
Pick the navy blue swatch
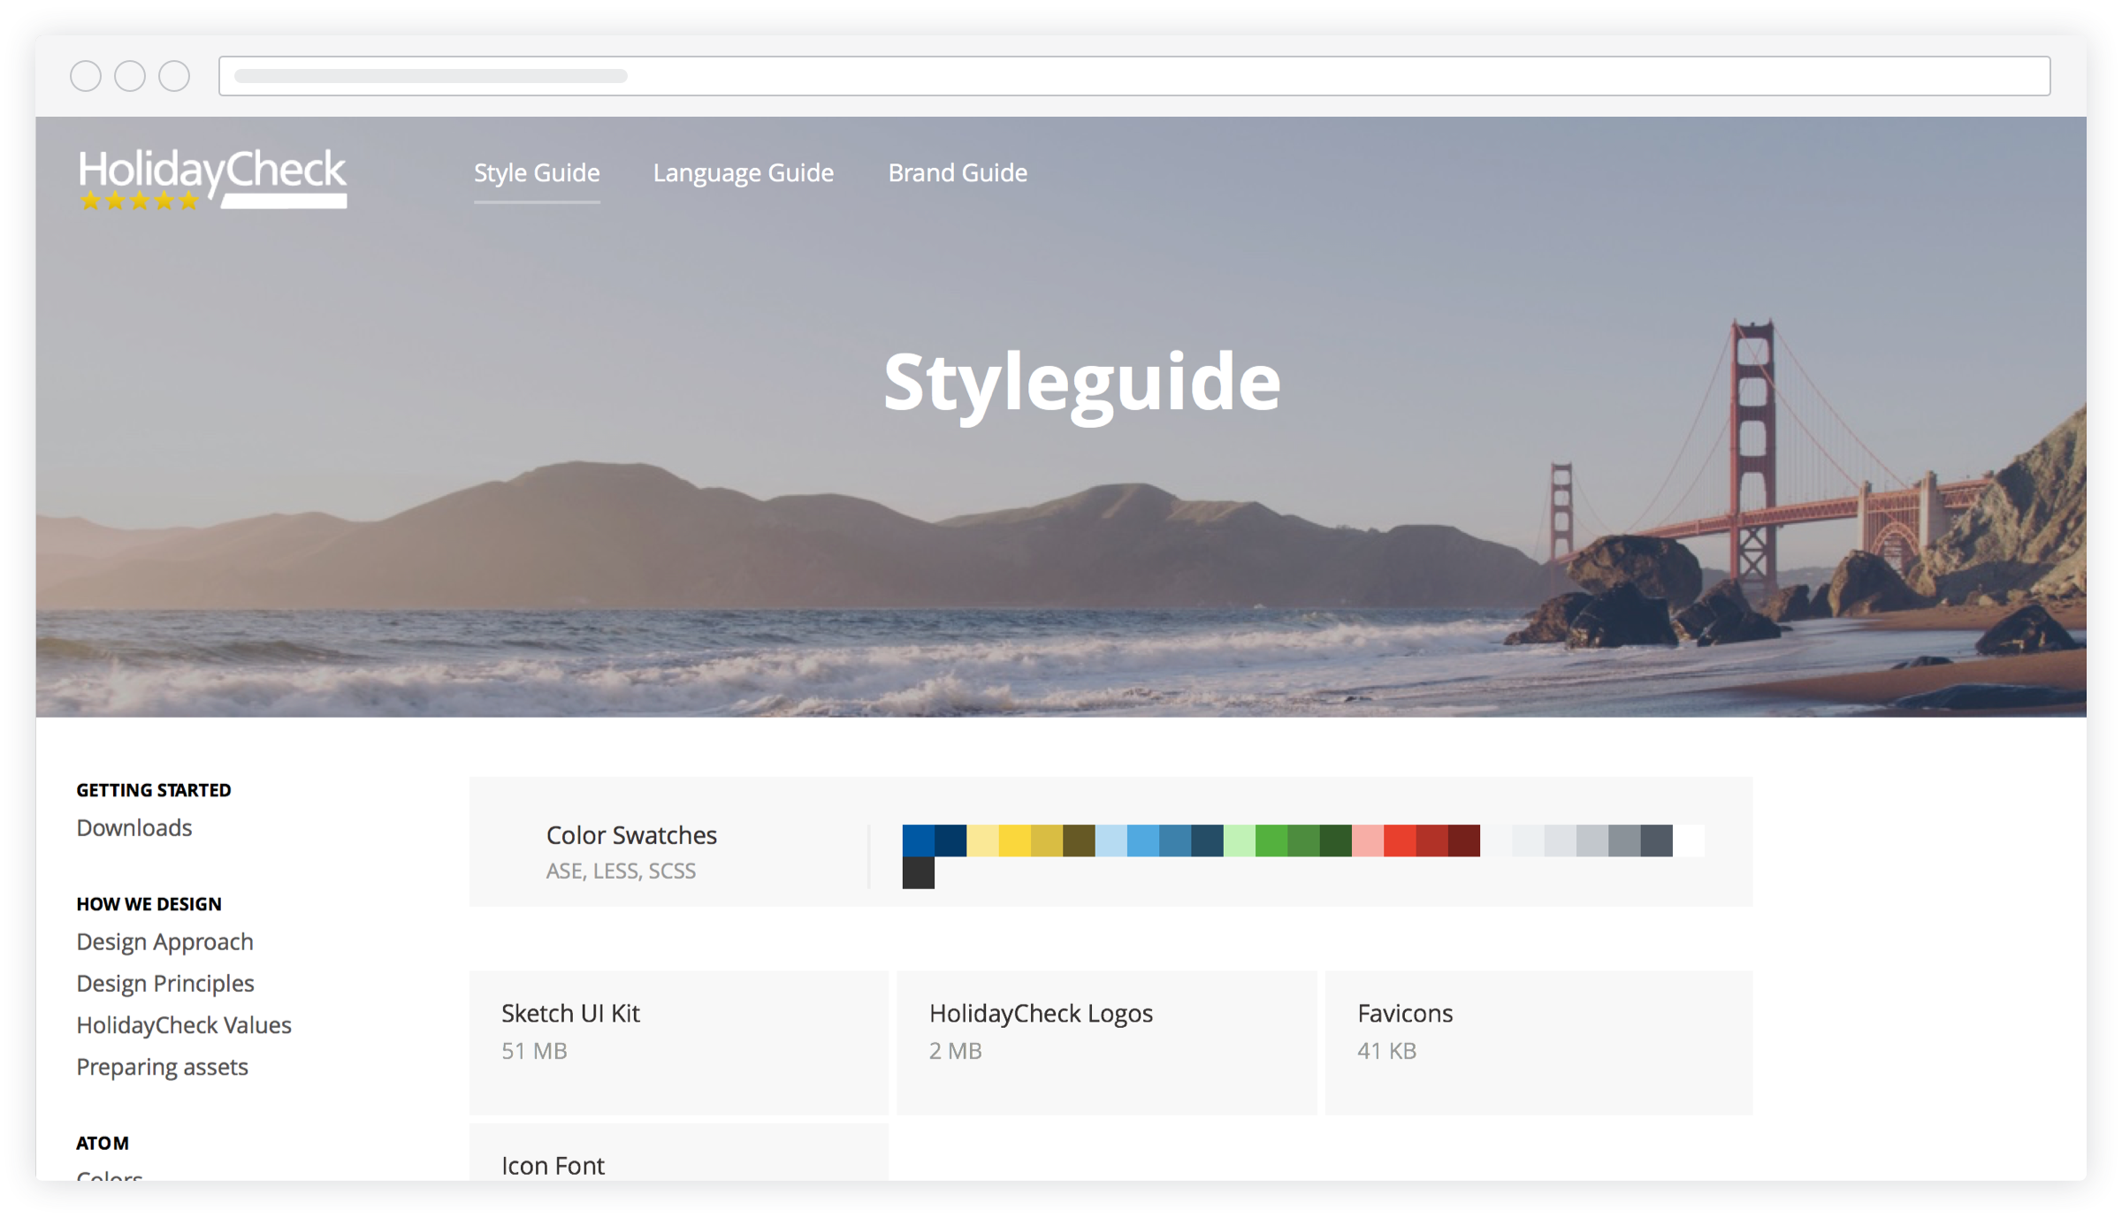point(950,841)
